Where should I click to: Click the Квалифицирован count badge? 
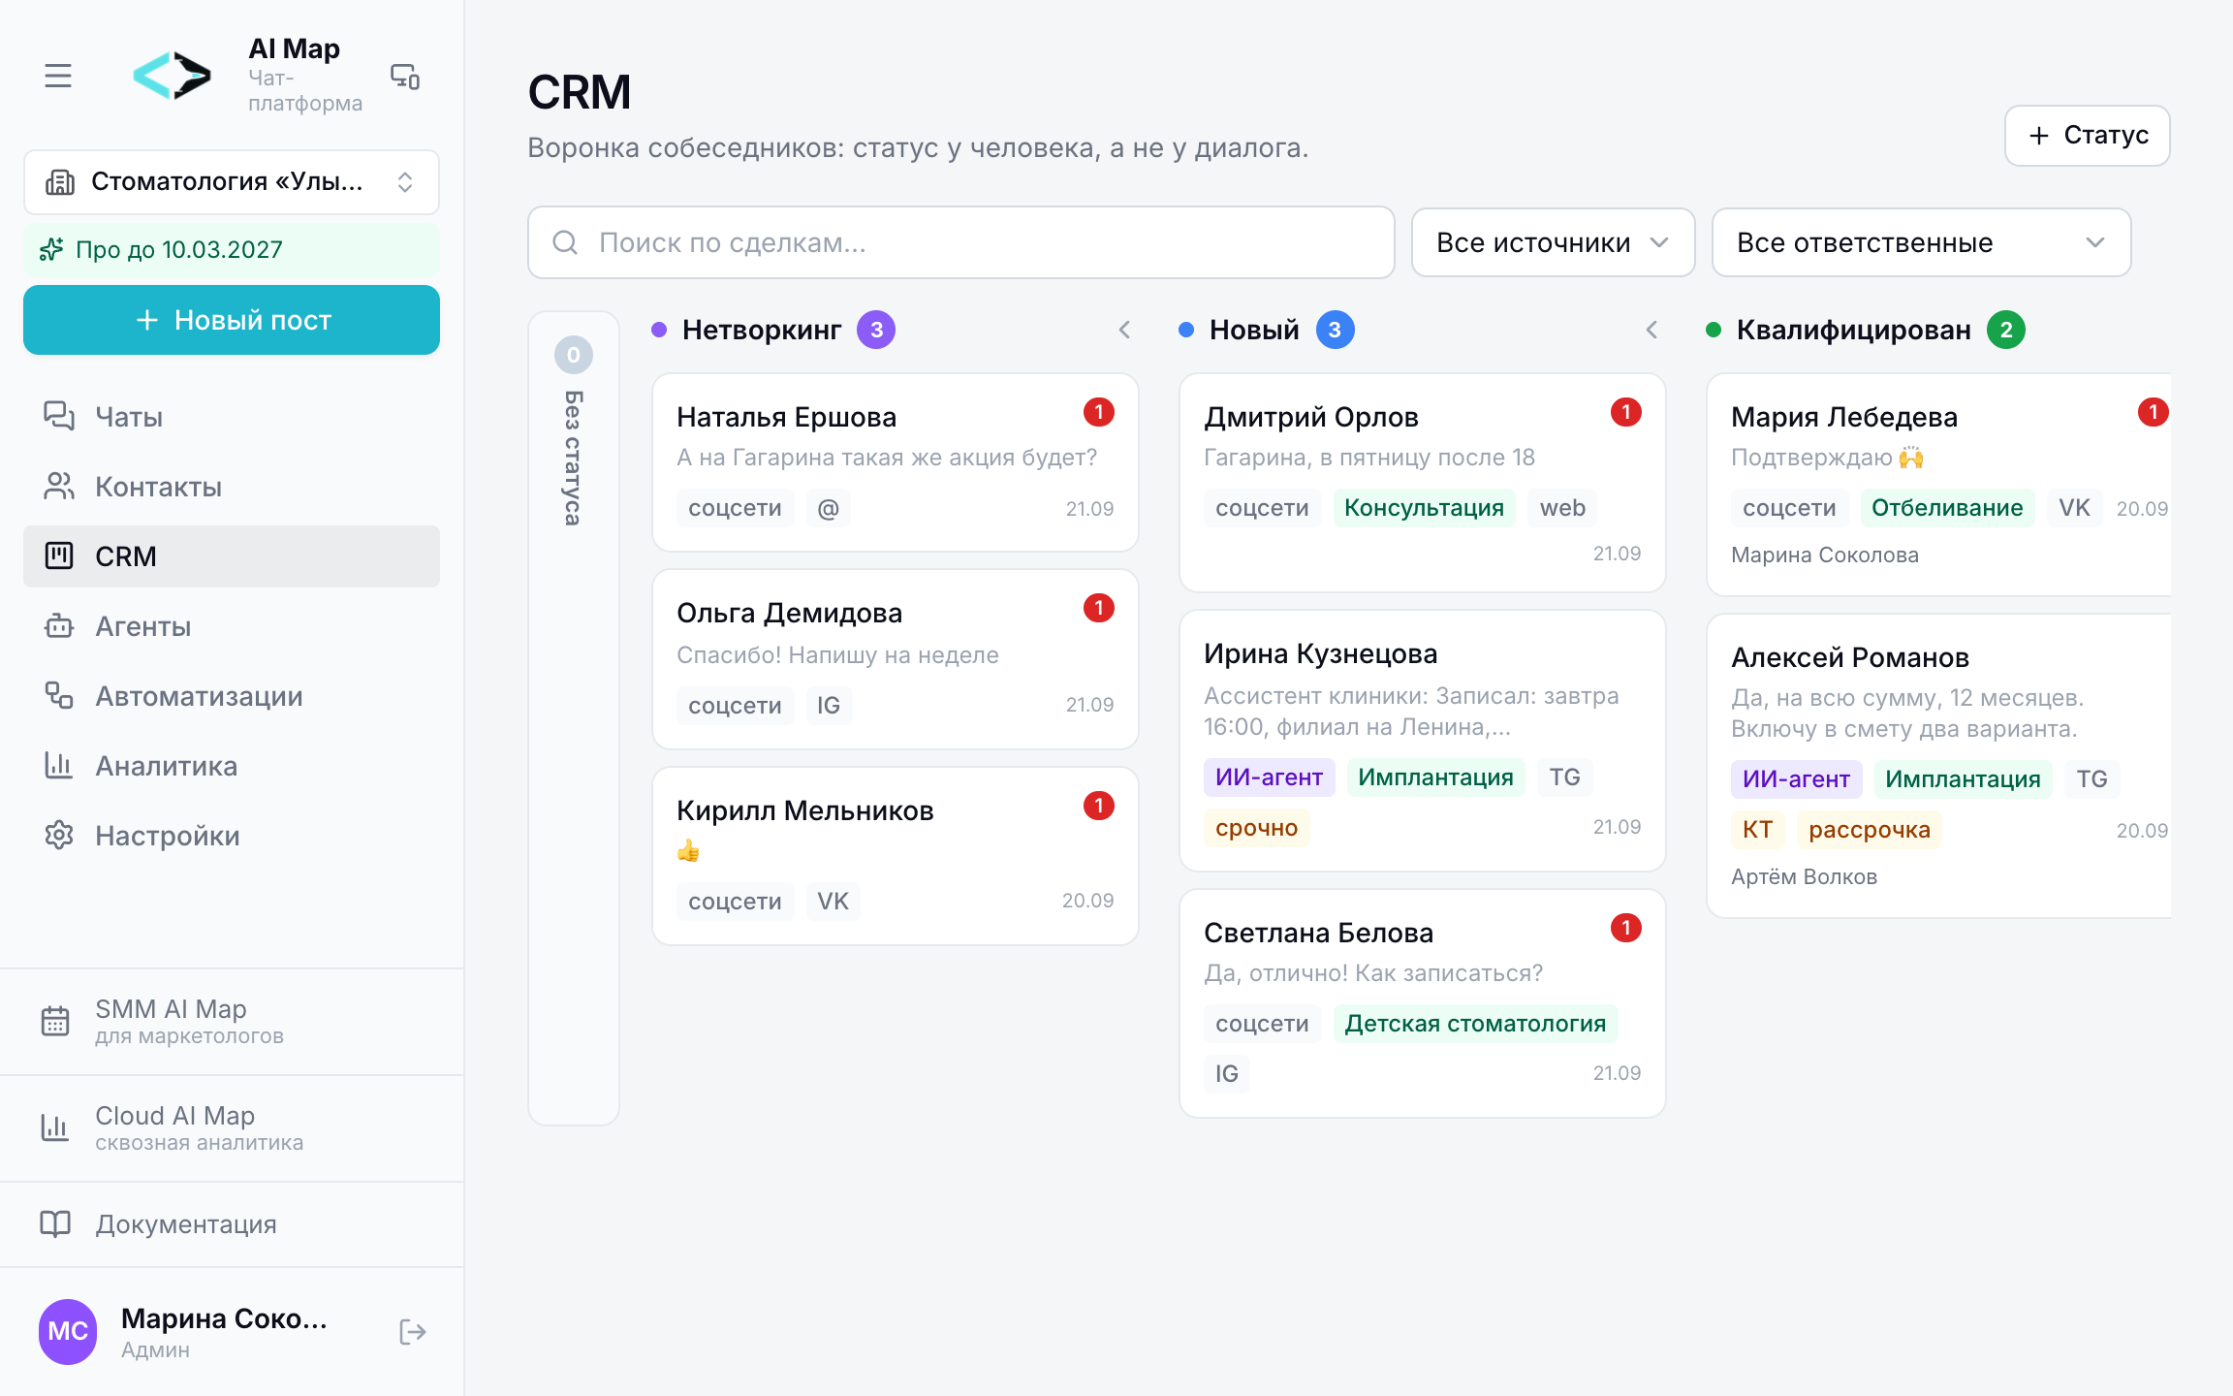point(2006,330)
